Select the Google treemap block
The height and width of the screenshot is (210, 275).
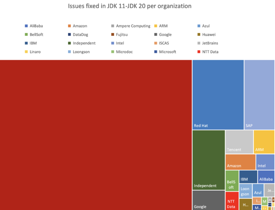click(209, 200)
